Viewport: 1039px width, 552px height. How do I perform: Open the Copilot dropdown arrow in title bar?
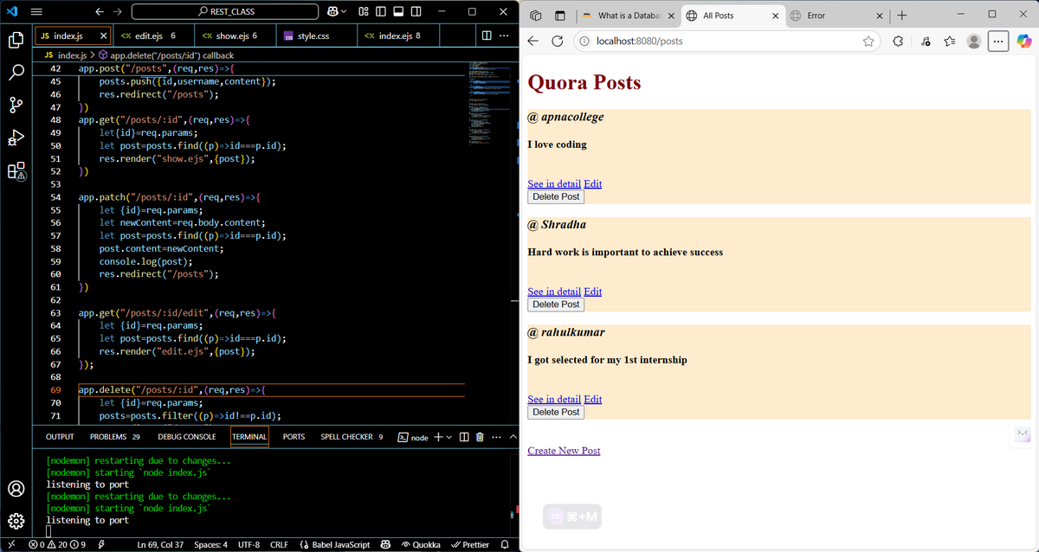click(345, 12)
